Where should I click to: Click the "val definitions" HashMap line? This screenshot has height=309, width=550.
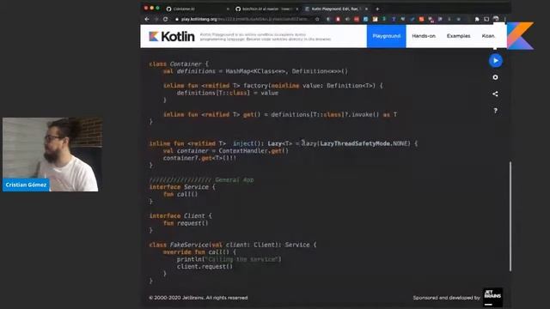pos(255,71)
